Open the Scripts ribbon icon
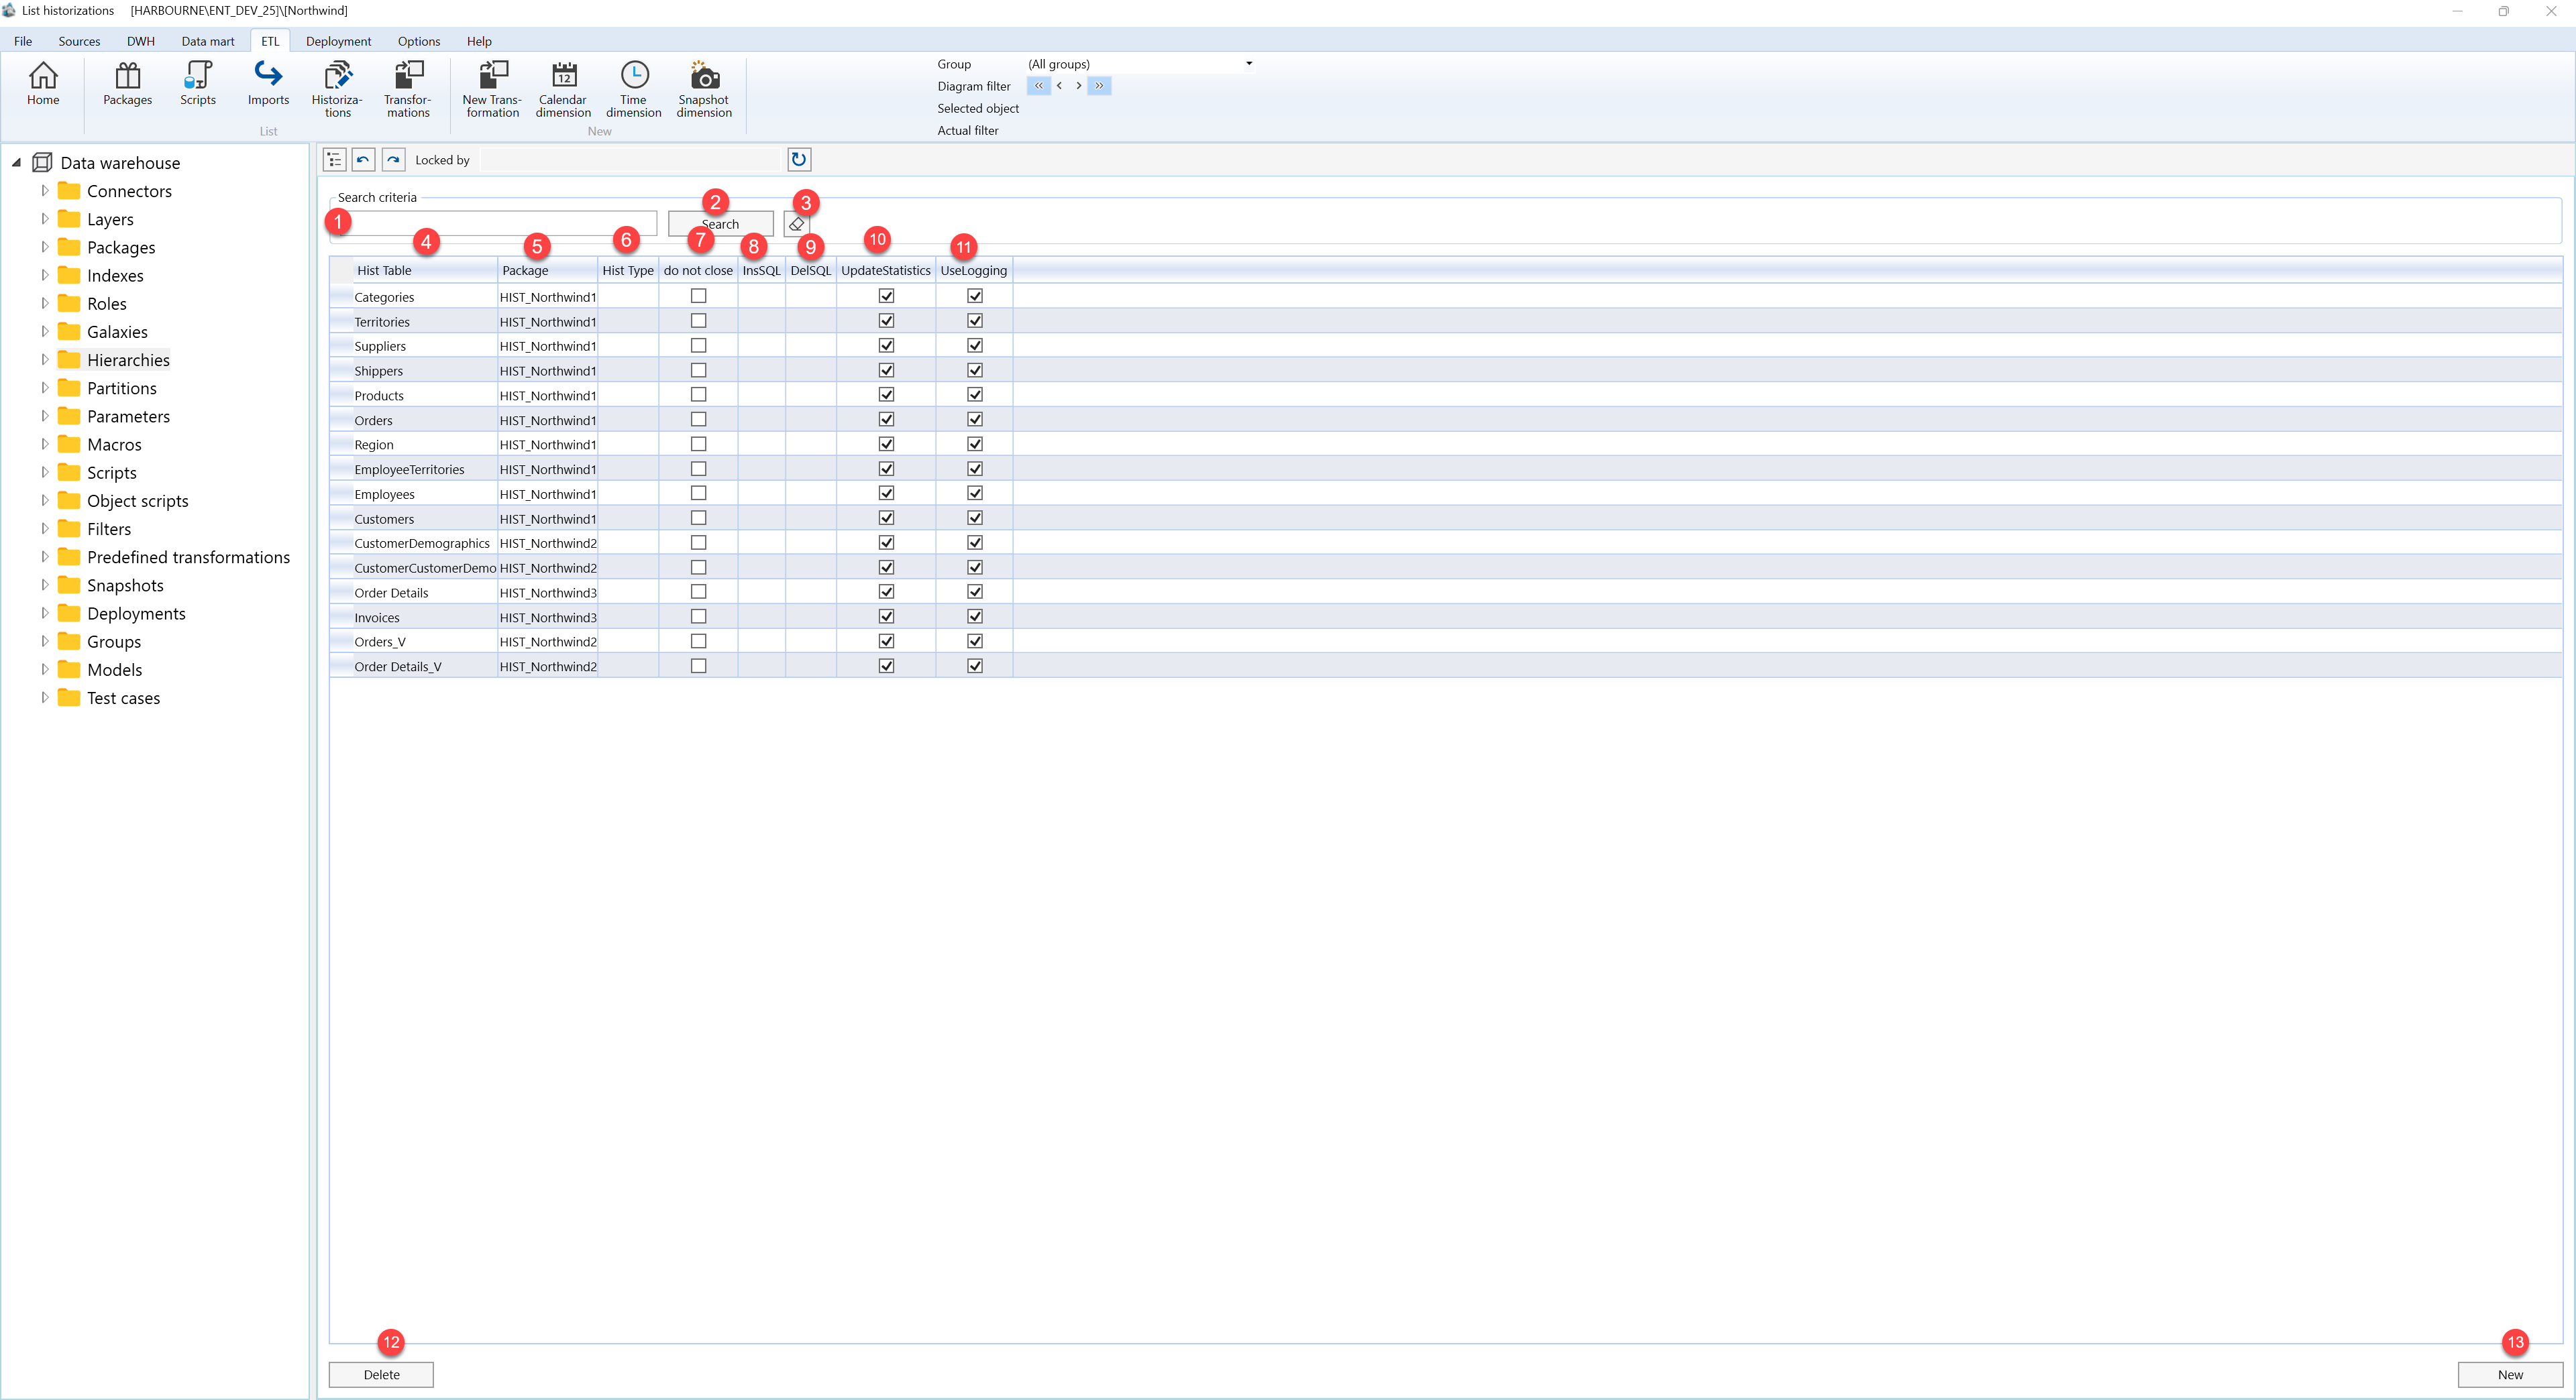2576x1400 pixels. [x=198, y=84]
